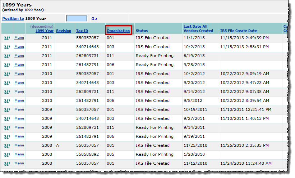Open Menu for 2009 organization 001 row
This screenshot has width=295, height=178.
[19, 109]
